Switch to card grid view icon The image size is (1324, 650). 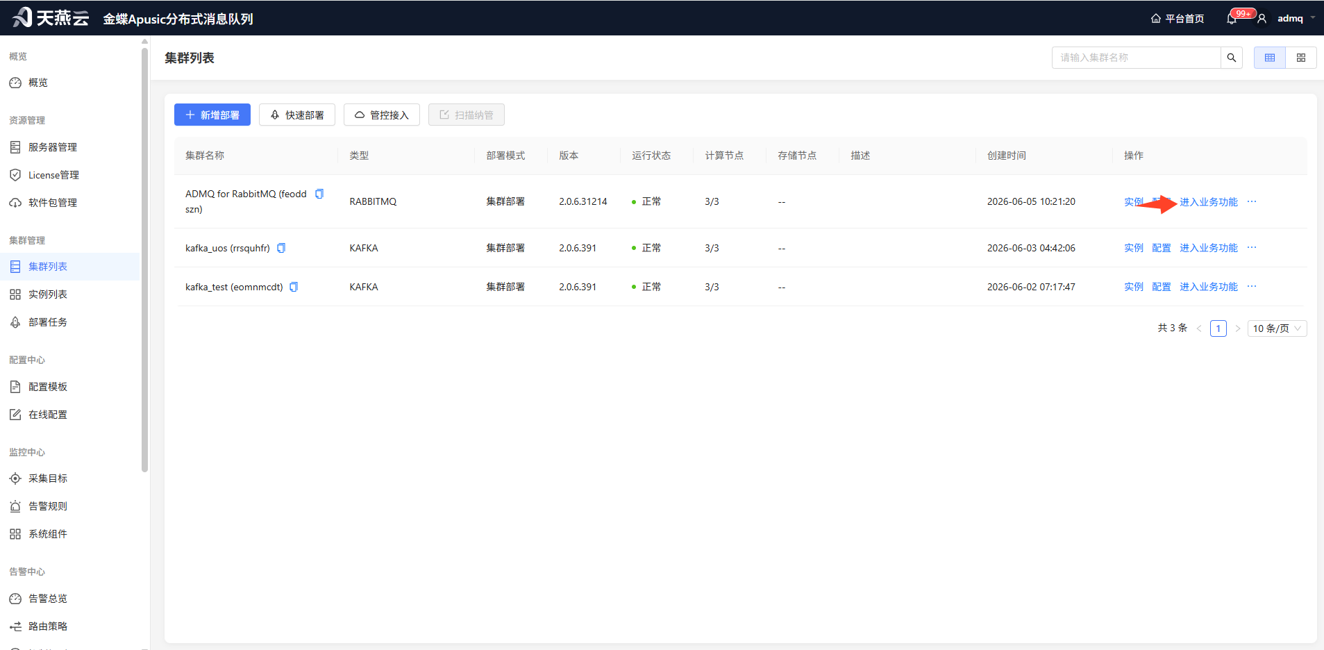[x=1301, y=58]
